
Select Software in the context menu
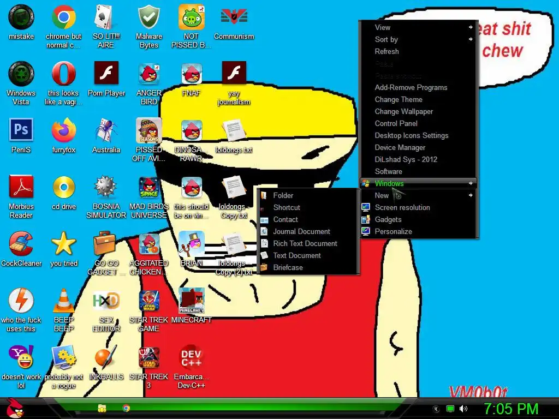[419, 172]
